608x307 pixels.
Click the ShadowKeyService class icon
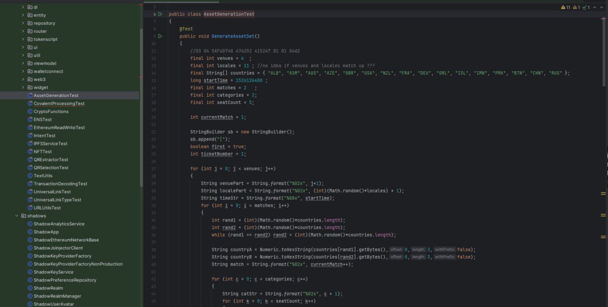tap(30, 272)
